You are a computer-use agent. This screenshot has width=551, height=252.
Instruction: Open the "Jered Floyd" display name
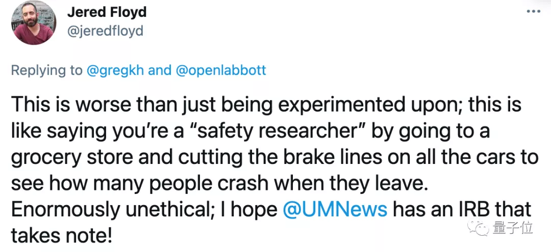pos(107,12)
